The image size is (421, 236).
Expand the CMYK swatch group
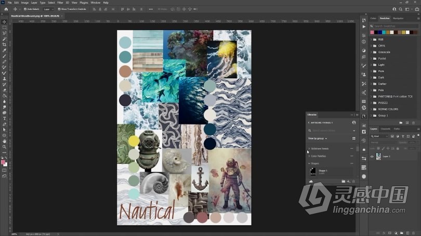point(371,46)
